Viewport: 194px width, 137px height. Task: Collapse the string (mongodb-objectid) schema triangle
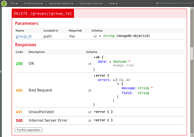pyautogui.click(x=100, y=36)
